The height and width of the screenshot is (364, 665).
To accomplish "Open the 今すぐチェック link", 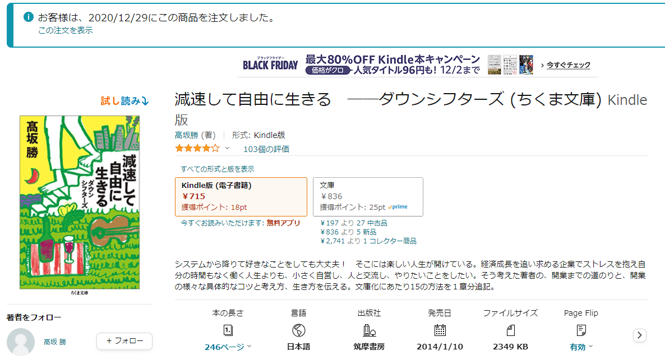I will (x=569, y=65).
